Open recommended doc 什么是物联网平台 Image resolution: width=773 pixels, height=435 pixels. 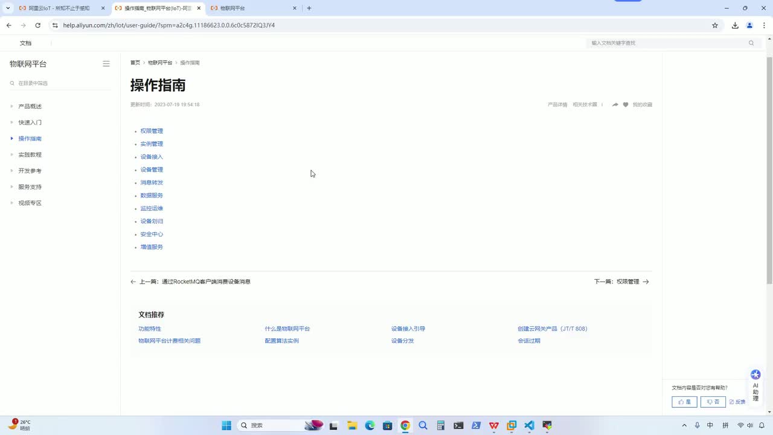(x=287, y=329)
